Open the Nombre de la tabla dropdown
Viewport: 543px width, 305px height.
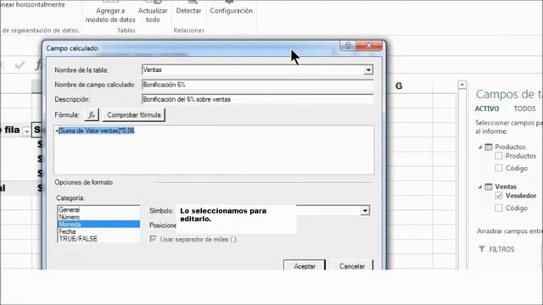pyautogui.click(x=368, y=69)
